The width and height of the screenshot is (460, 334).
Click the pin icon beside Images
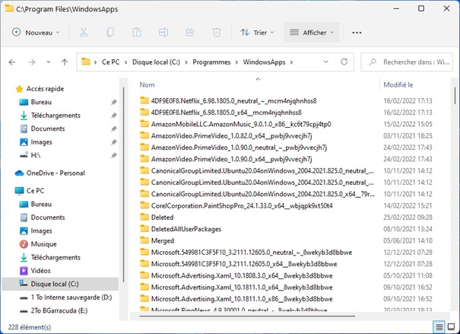point(114,142)
